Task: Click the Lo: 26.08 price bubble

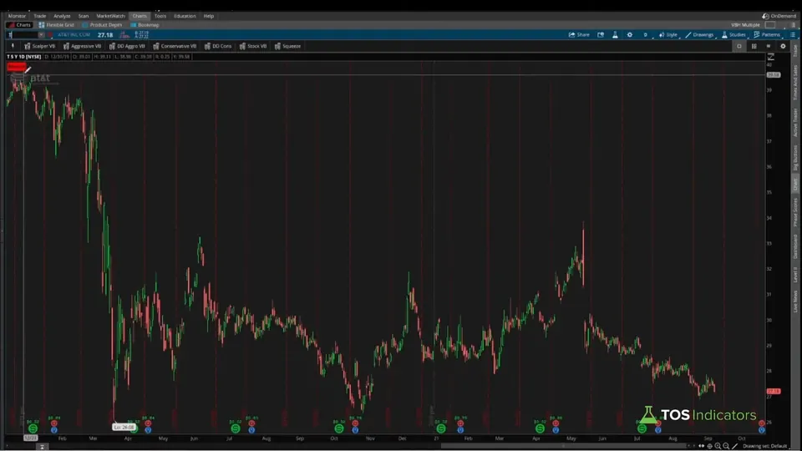Action: 124,427
